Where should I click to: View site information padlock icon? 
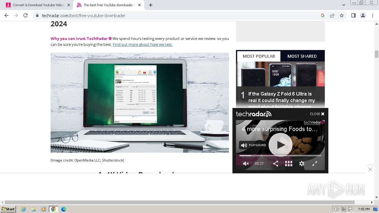(x=37, y=15)
